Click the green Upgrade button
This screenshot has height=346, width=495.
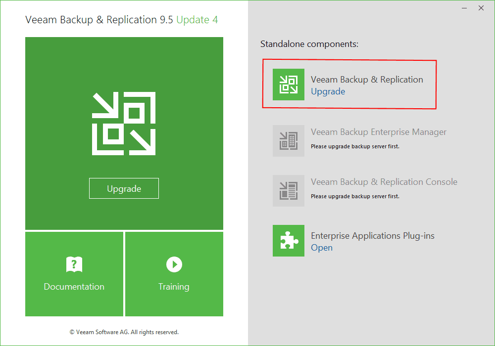coord(124,188)
